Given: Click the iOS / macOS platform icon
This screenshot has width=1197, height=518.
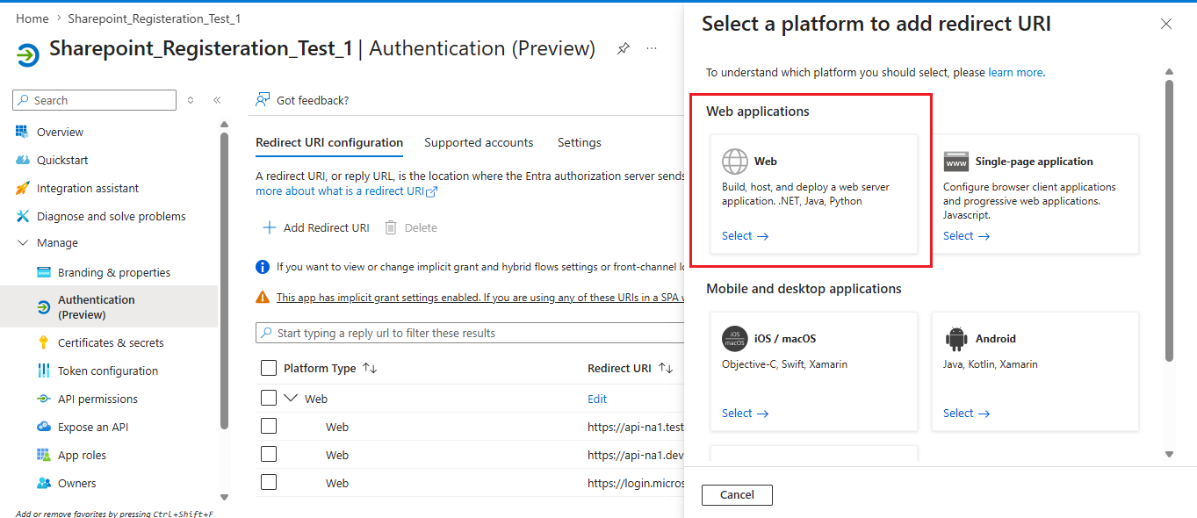Looking at the screenshot, I should click(x=735, y=339).
